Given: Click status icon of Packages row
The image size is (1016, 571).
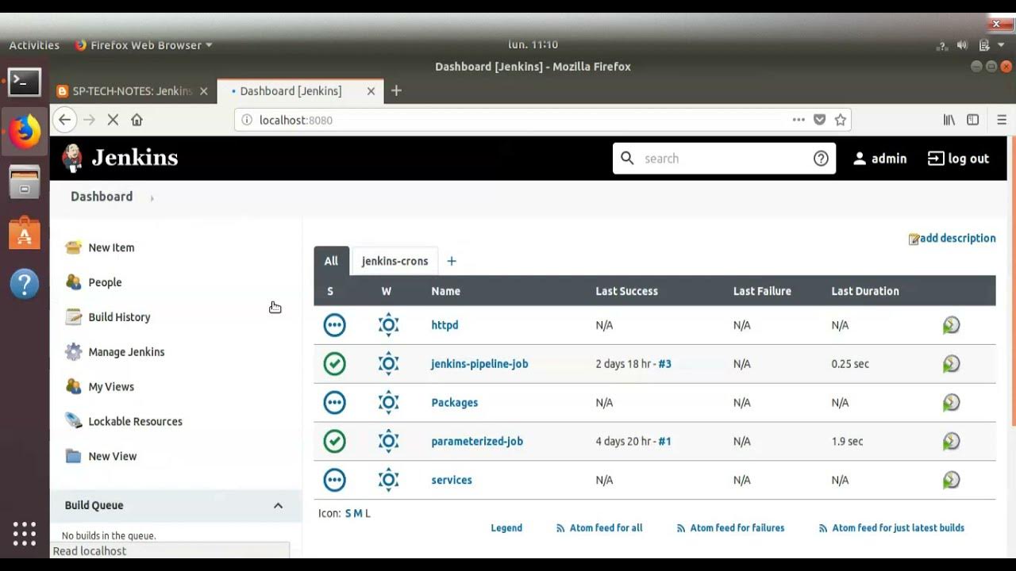Looking at the screenshot, I should (334, 403).
